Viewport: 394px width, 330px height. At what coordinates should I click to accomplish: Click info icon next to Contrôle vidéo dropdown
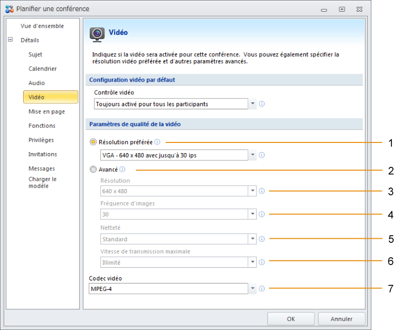(x=262, y=104)
